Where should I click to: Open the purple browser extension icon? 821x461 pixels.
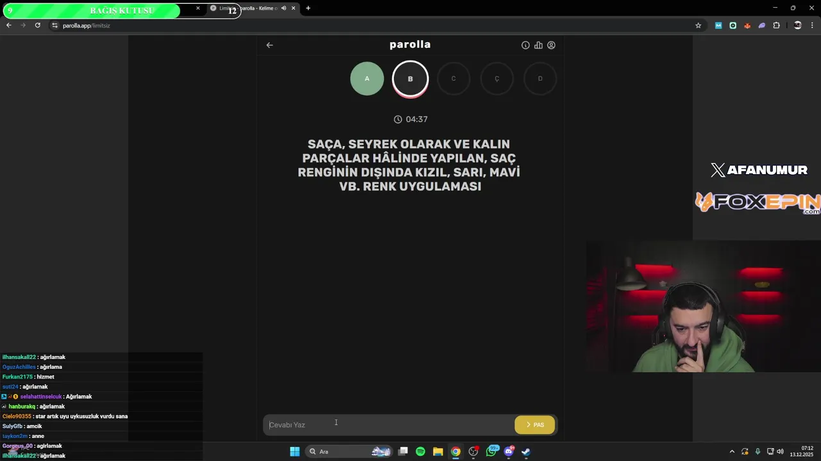[x=762, y=26]
